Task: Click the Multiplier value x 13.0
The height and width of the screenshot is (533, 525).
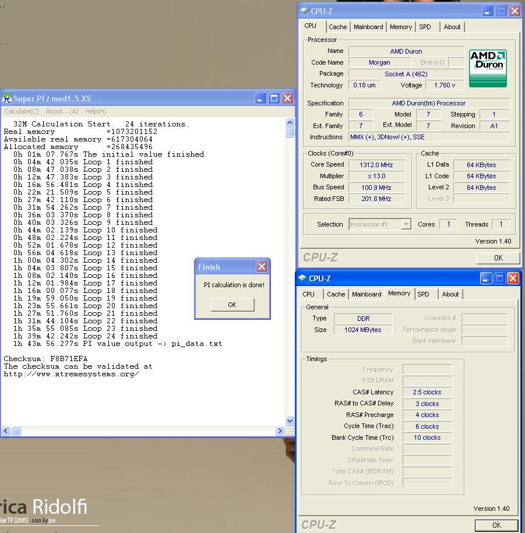Action: tap(376, 176)
